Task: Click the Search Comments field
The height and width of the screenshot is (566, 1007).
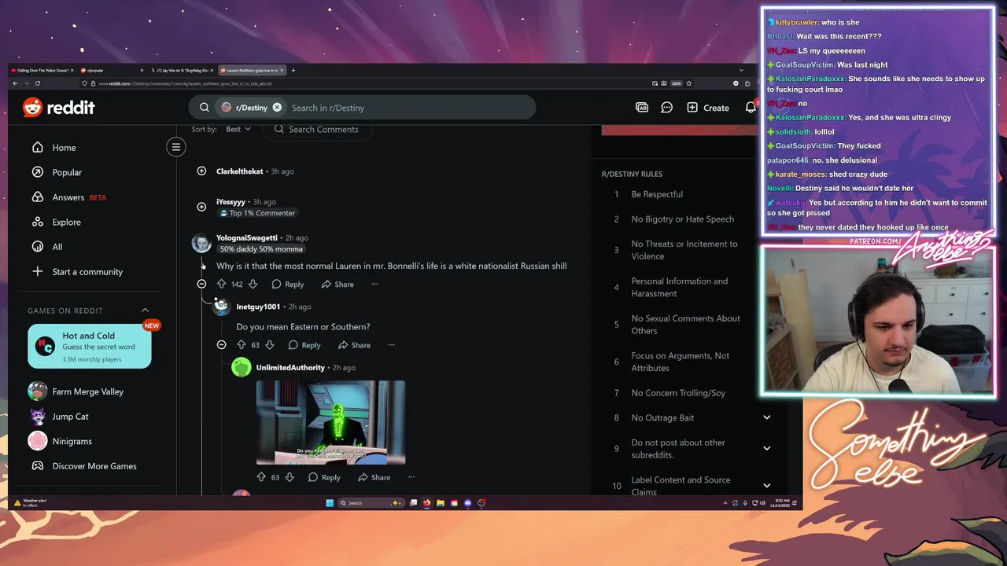Action: (318, 129)
